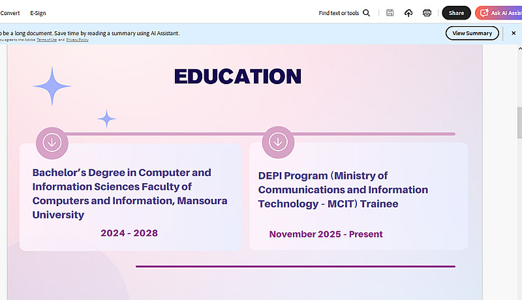Screen dimensions: 522x300
Task: Click the 2024 - 2028 date text
Action: click(x=129, y=233)
